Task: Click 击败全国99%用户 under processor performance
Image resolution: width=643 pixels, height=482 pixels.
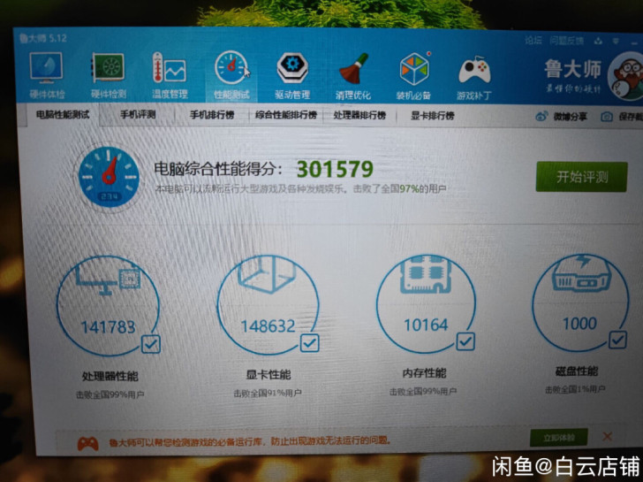Action: tap(110, 395)
